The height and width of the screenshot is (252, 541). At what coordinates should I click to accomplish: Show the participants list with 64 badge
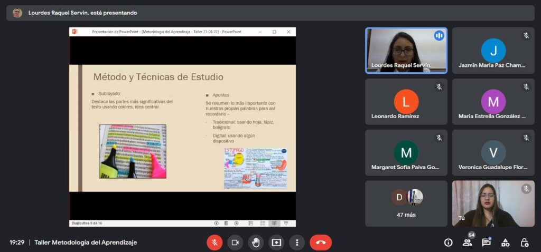(467, 243)
